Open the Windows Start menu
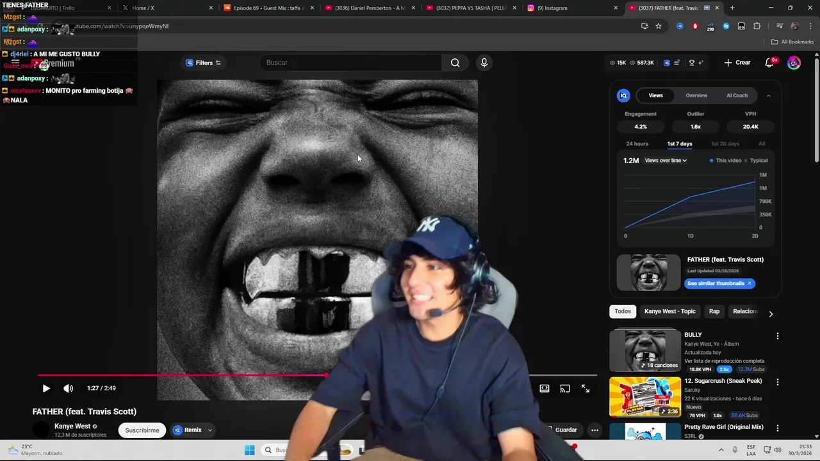 [x=250, y=450]
